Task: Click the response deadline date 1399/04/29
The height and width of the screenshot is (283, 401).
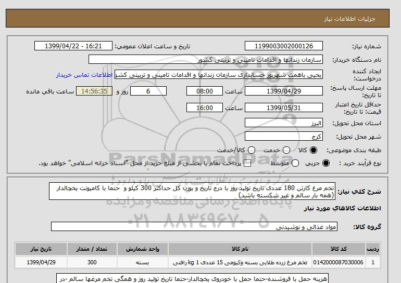Action: click(284, 91)
